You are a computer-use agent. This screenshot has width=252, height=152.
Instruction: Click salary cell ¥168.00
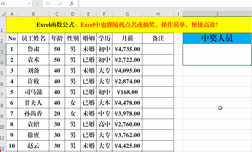point(127,92)
